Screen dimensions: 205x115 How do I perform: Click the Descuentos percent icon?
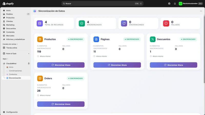(152, 39)
